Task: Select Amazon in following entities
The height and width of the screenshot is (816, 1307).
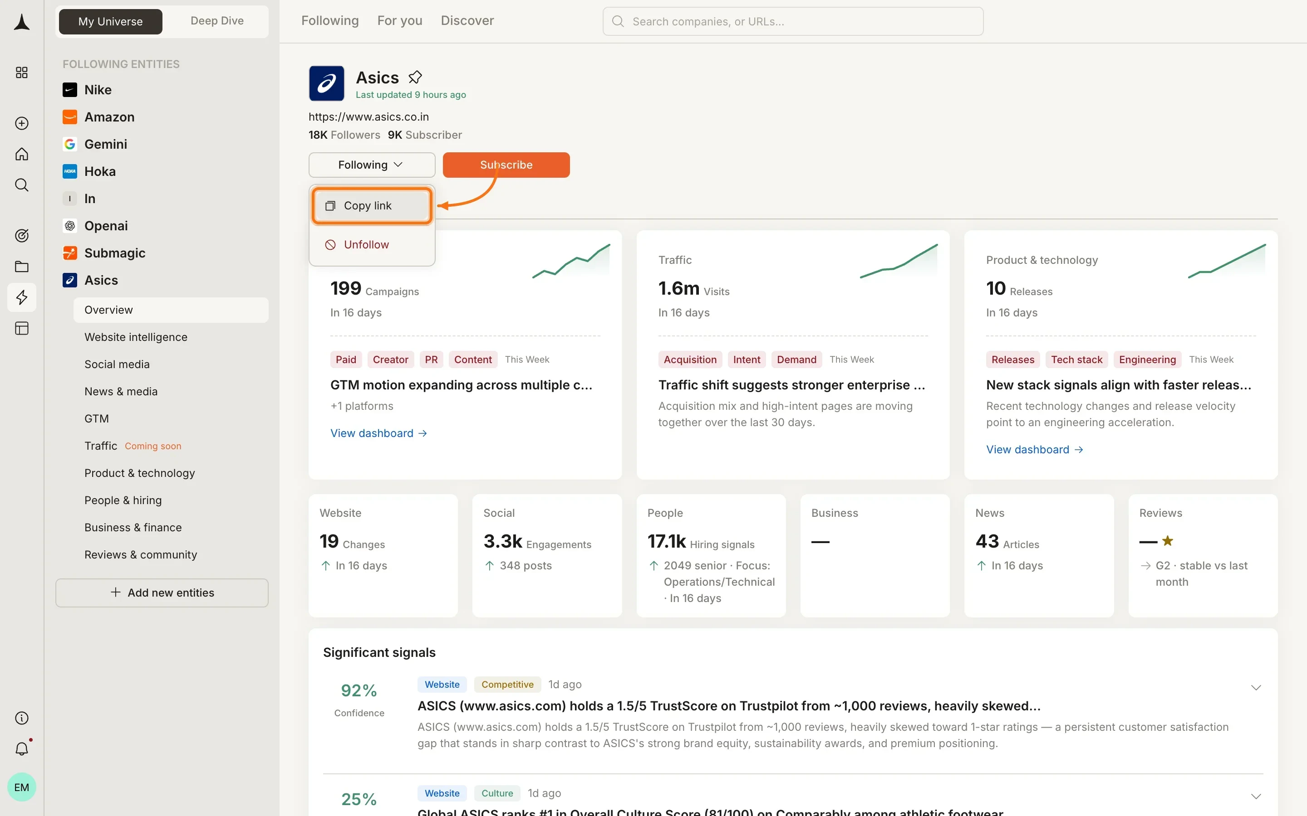Action: click(x=99, y=117)
